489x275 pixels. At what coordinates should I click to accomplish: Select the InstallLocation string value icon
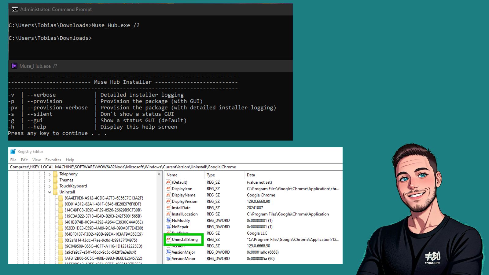(x=168, y=214)
